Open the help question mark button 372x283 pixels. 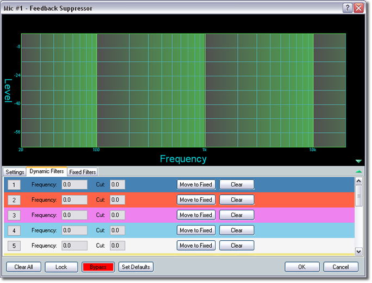(x=348, y=8)
